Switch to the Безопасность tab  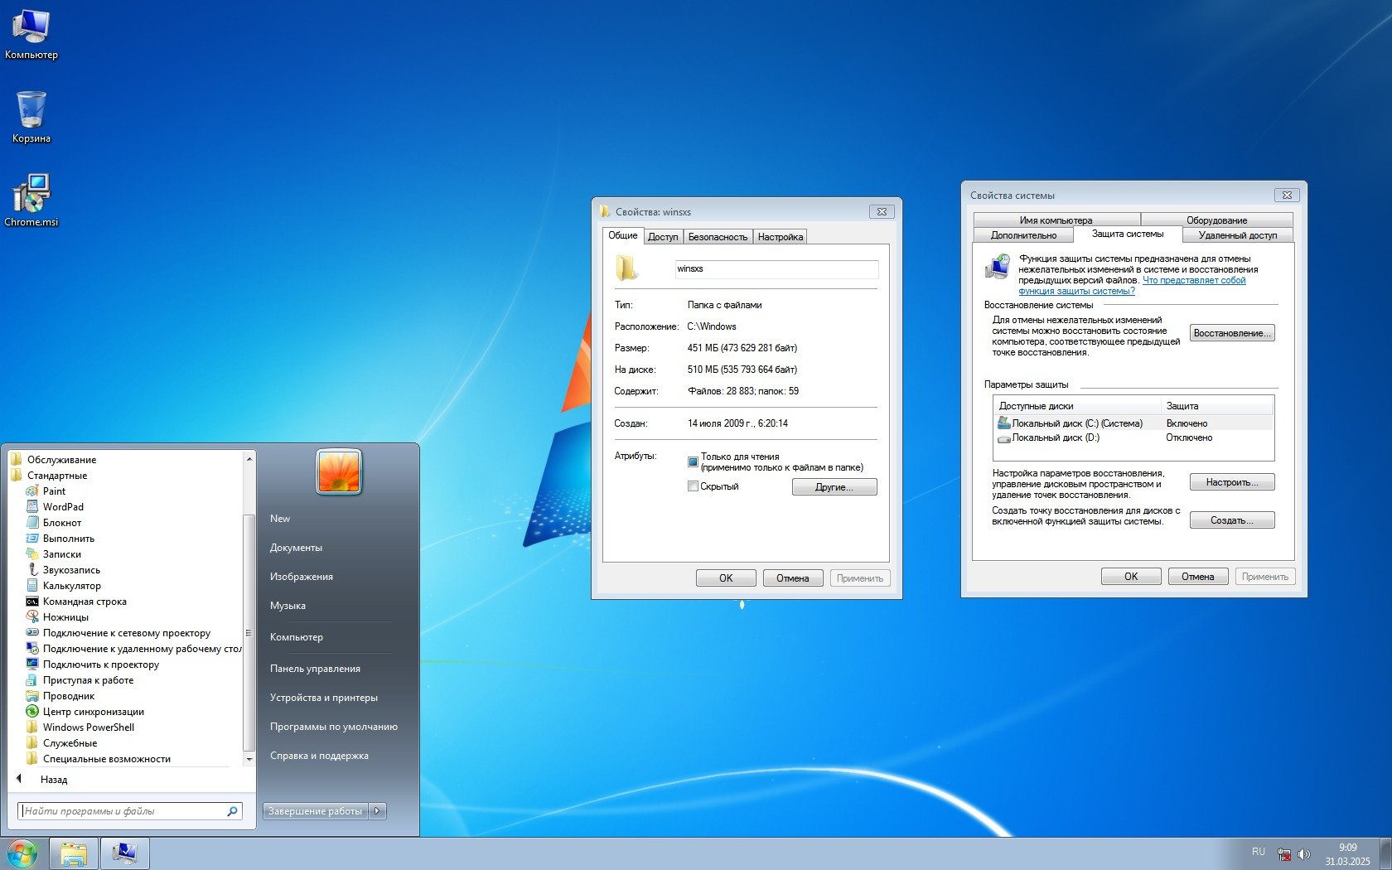pyautogui.click(x=718, y=237)
